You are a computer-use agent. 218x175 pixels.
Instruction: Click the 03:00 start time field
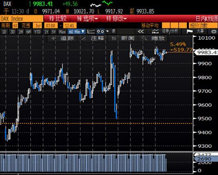(51, 26)
